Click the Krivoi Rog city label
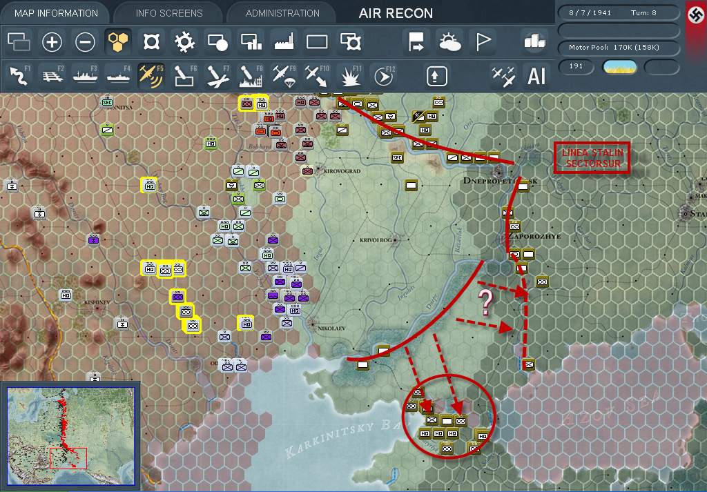The height and width of the screenshot is (492, 707). 376,240
